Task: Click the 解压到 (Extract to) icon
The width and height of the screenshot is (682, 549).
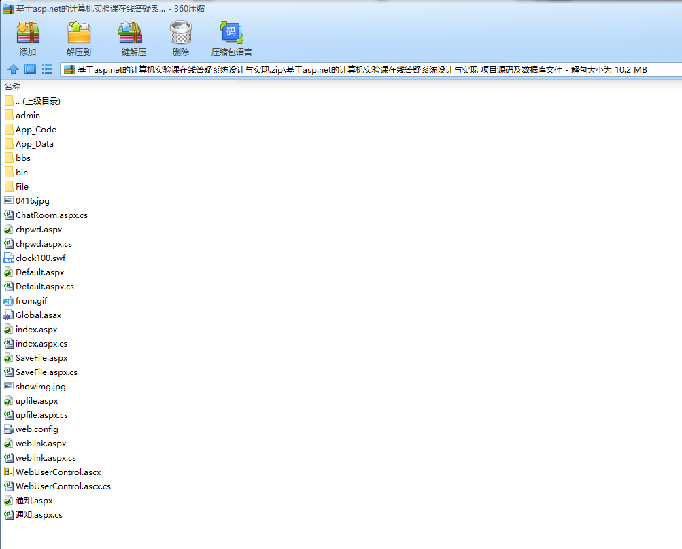Action: tap(79, 33)
